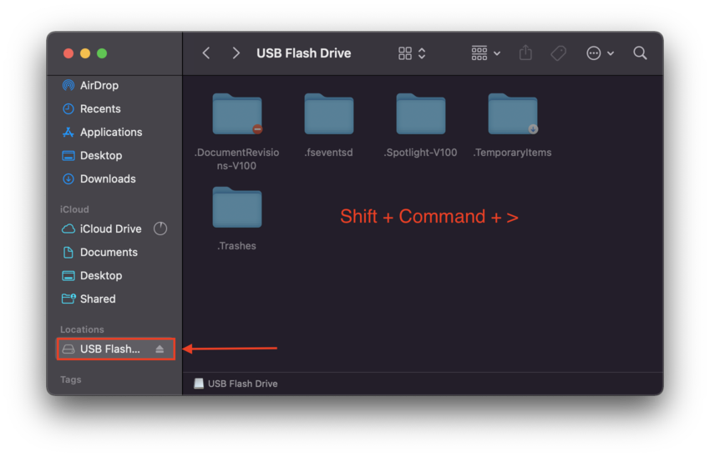Select the .Trashes folder

pos(237,207)
